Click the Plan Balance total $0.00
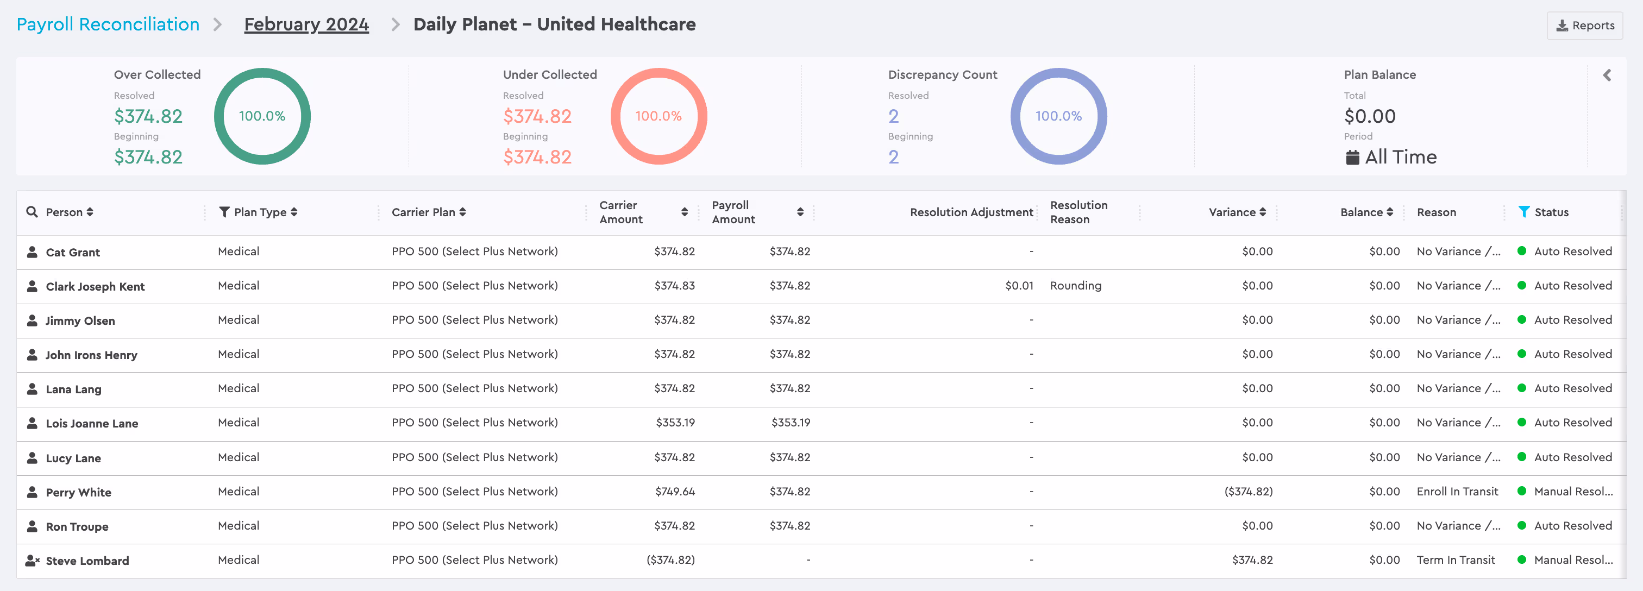This screenshot has width=1643, height=591. click(x=1370, y=116)
